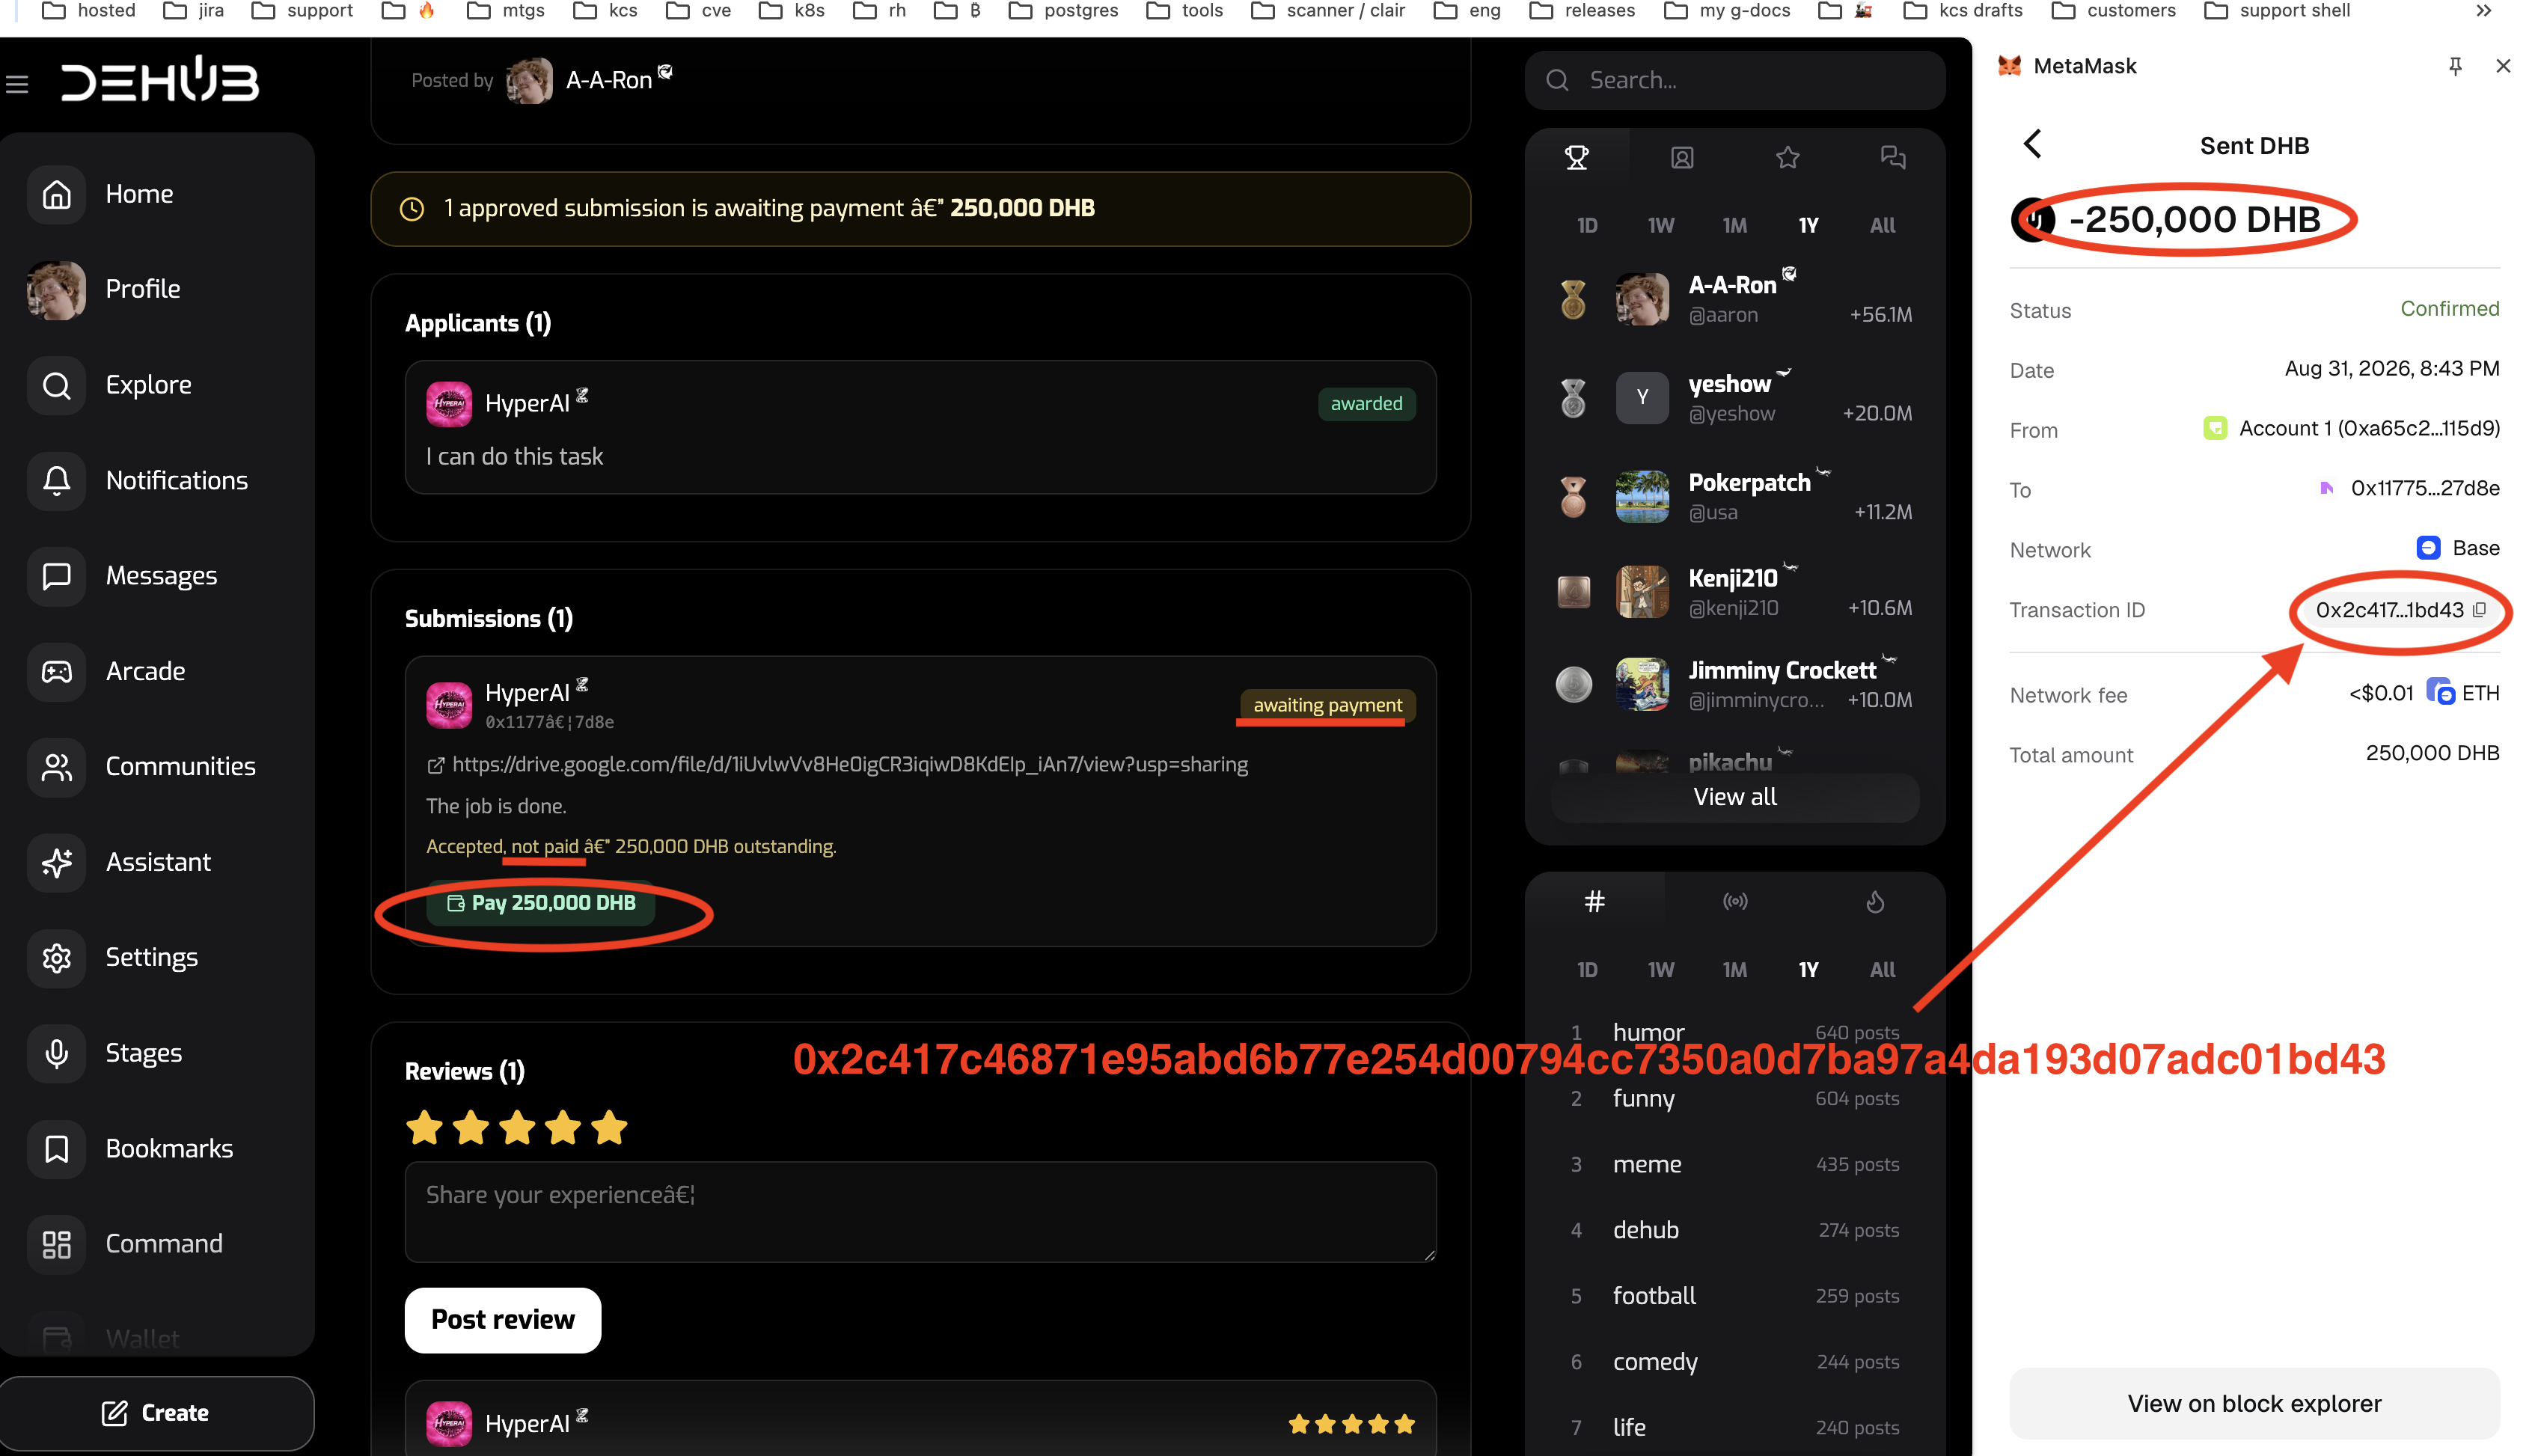Viewport: 2538px width, 1456px height.
Task: Open the 'tools' bookmarks folder
Action: (x=1185, y=11)
